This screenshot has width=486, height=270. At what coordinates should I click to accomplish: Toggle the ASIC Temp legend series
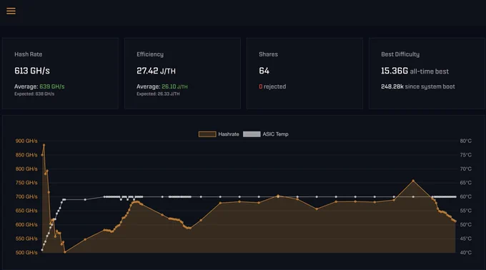(266, 134)
